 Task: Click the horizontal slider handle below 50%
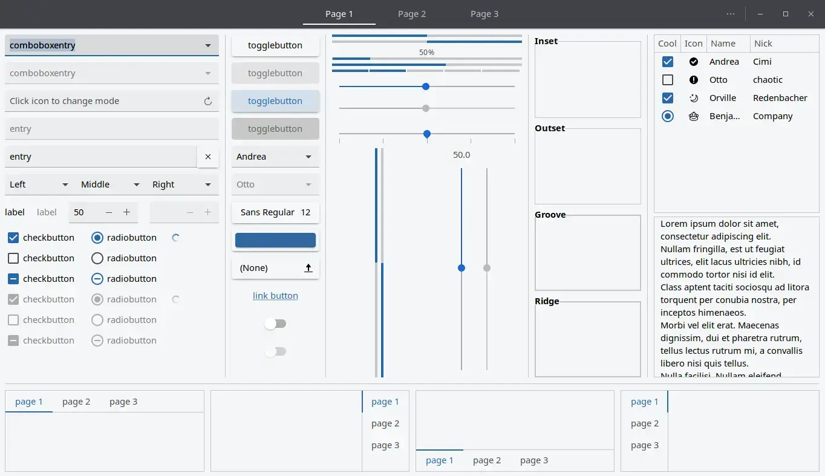425,86
